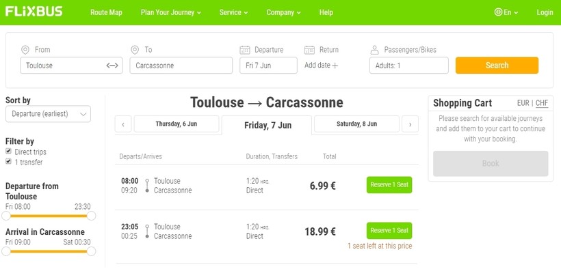561x269 pixels.
Task: Swap From and To cities arrows
Action: pos(112,66)
